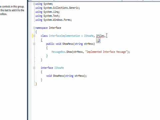Click System.Text in the using line
This screenshot has width=160, height=120.
[51, 16]
